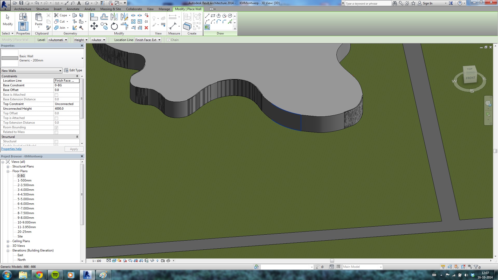This screenshot has width=498, height=280.
Task: Enable the Structural checkbox
Action: pos(56,142)
